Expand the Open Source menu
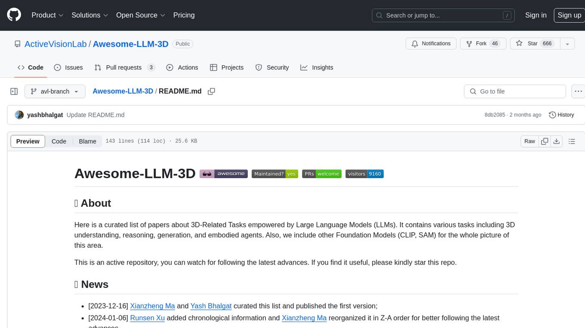 pyautogui.click(x=141, y=15)
